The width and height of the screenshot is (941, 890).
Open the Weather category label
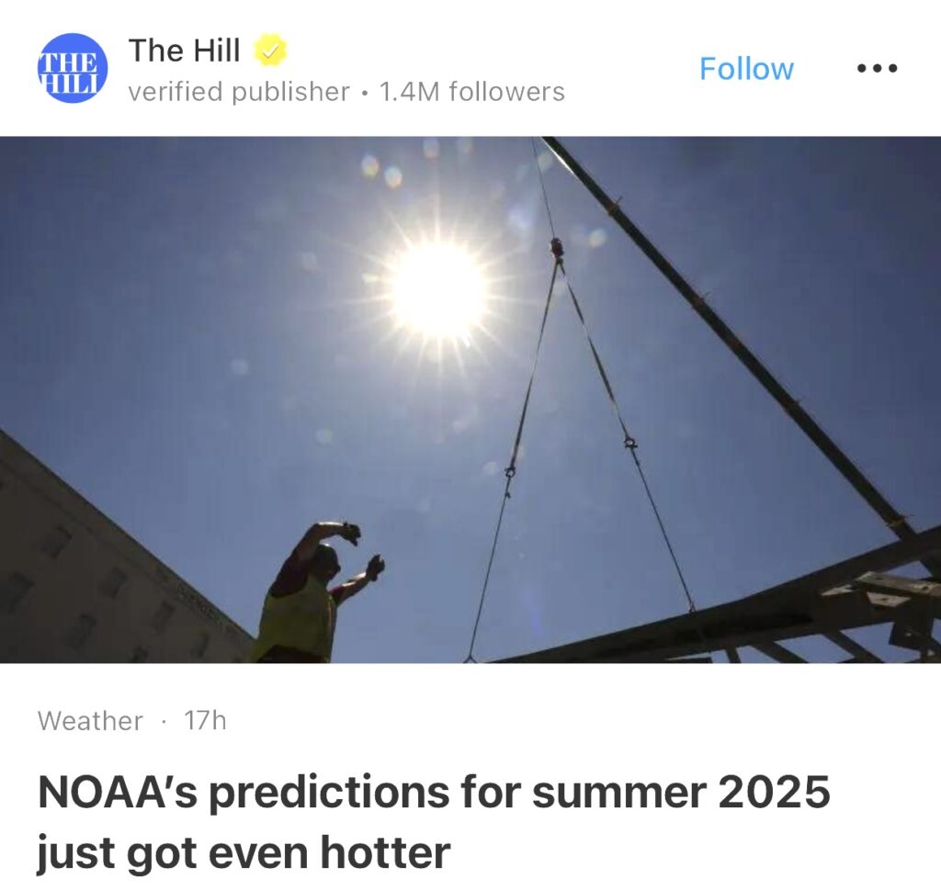tap(90, 721)
